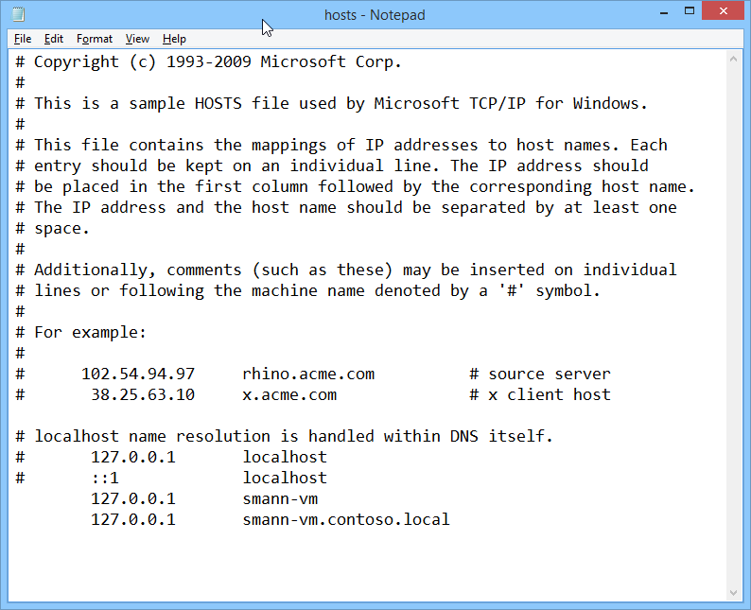This screenshot has width=751, height=610.
Task: Click the vertical scrollbar track
Action: point(733,326)
